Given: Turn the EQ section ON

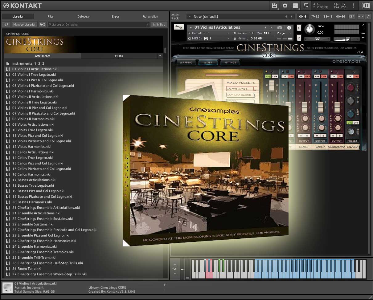Looking at the screenshot, I should [349, 76].
